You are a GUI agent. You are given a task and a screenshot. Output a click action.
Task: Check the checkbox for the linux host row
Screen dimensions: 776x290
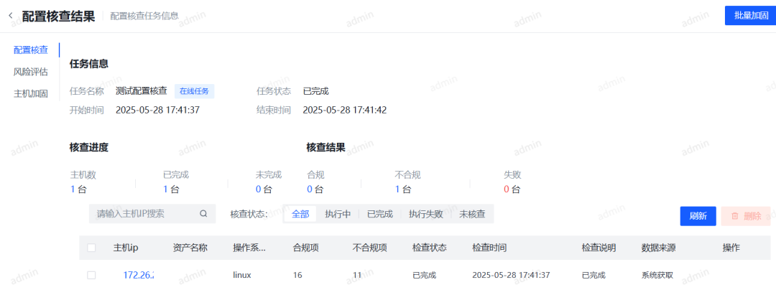[x=91, y=275]
